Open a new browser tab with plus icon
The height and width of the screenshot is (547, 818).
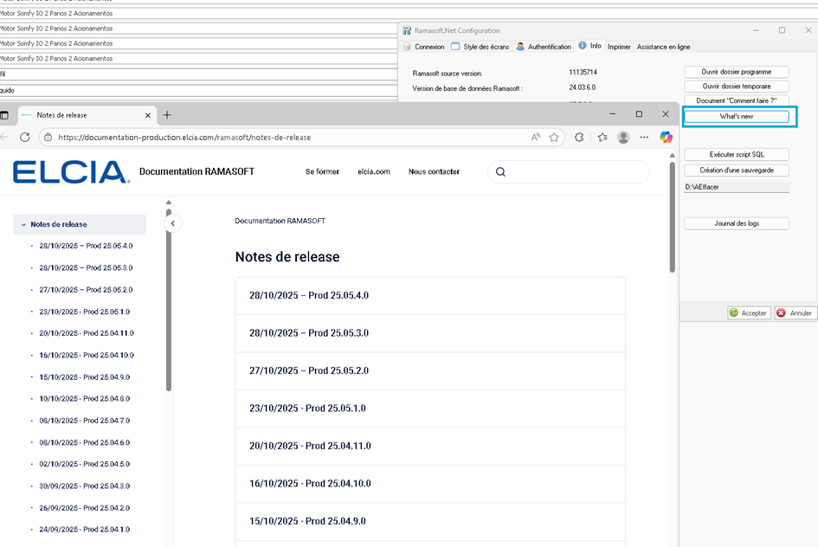tap(167, 114)
